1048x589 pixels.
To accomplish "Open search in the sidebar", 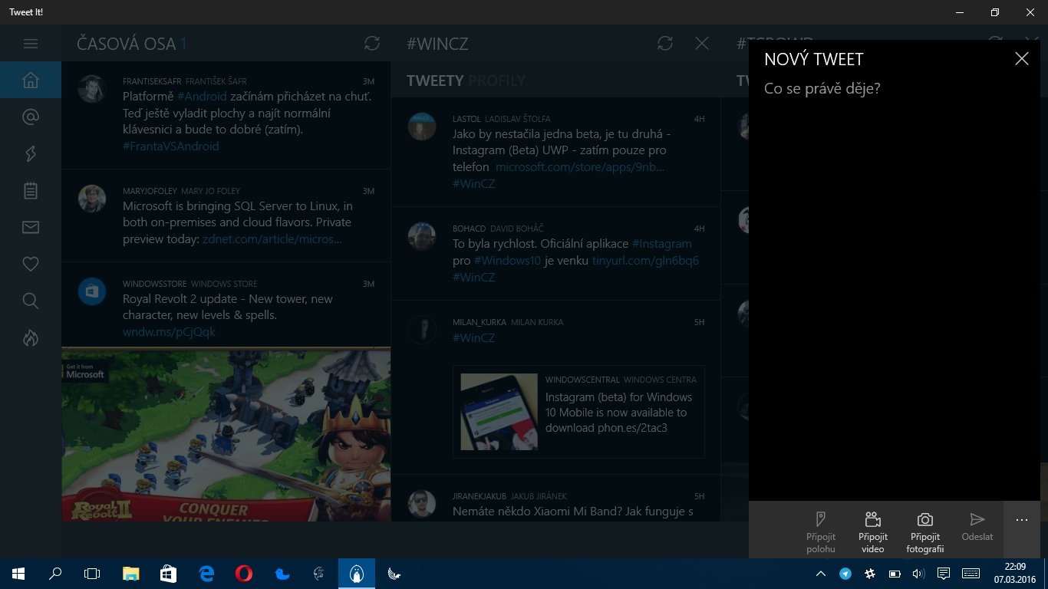I will click(31, 301).
